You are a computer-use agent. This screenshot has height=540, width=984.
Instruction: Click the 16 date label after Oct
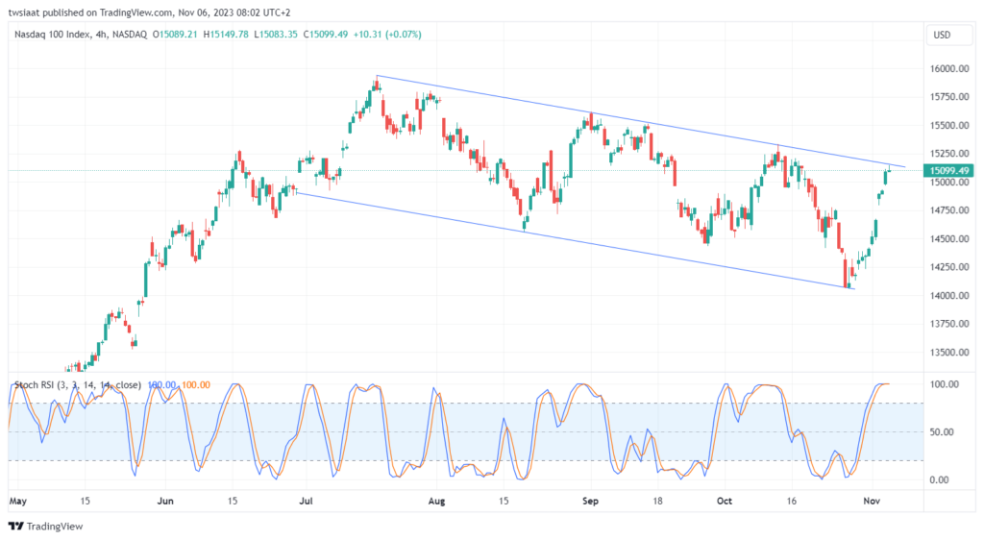point(792,502)
